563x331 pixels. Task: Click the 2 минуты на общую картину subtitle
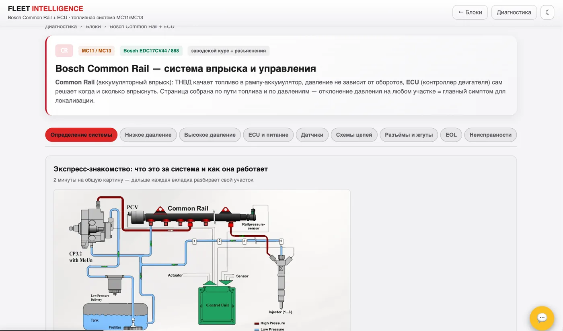153,180
